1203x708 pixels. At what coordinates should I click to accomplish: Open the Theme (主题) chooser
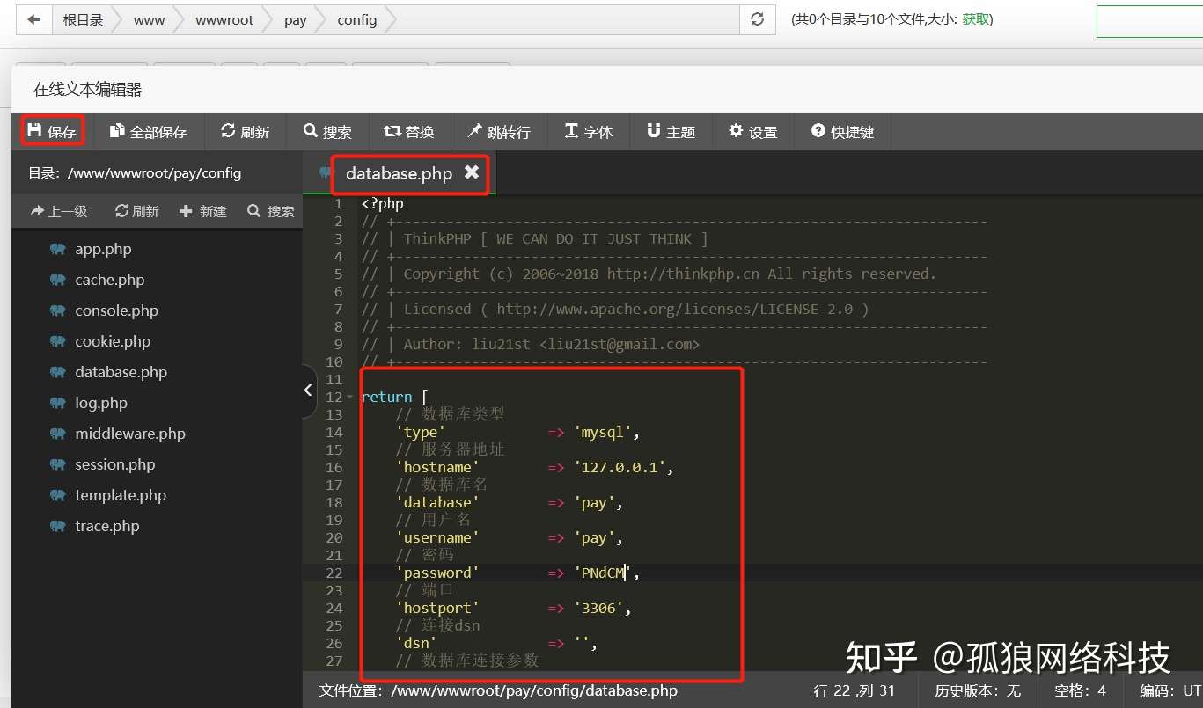click(x=671, y=132)
